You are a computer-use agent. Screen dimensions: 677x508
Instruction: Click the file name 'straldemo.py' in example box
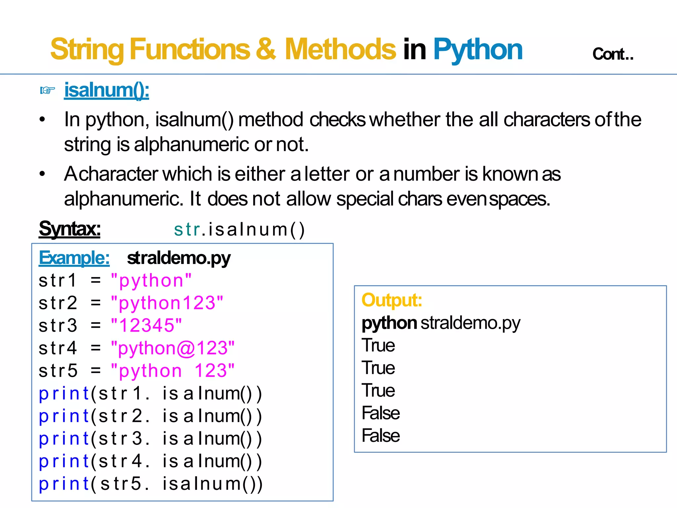[179, 258]
